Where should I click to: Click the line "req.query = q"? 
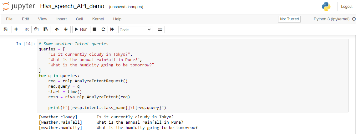pyautogui.click(x=64, y=86)
